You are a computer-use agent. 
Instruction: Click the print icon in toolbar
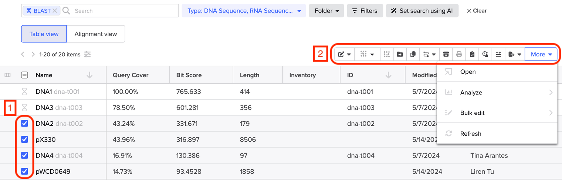(x=459, y=54)
